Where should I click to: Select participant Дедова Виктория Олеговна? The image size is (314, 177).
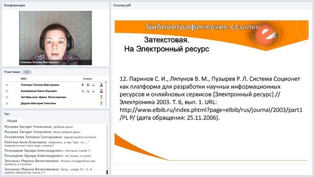(38, 104)
